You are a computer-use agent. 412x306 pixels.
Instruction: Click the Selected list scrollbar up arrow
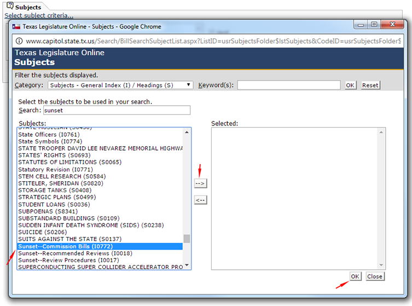coord(381,132)
